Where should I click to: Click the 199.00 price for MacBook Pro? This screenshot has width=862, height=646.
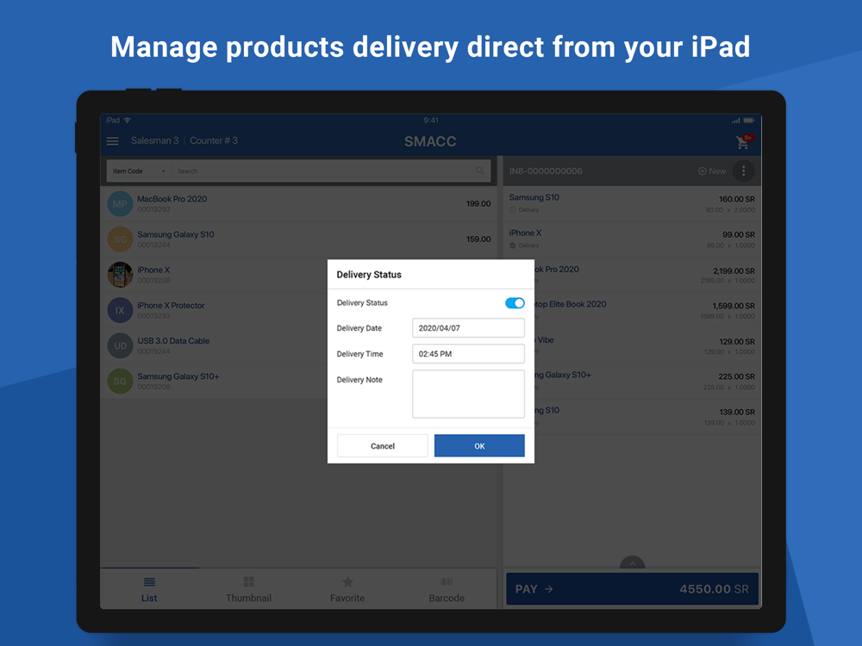point(478,204)
